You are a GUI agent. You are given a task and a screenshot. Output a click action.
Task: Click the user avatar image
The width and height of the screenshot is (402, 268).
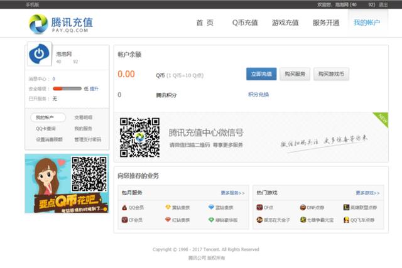(x=40, y=55)
